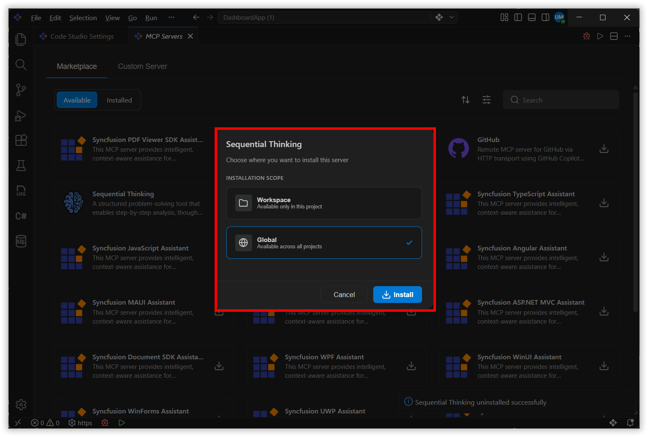Show Available servers
This screenshot has width=648, height=437.
coord(77,100)
